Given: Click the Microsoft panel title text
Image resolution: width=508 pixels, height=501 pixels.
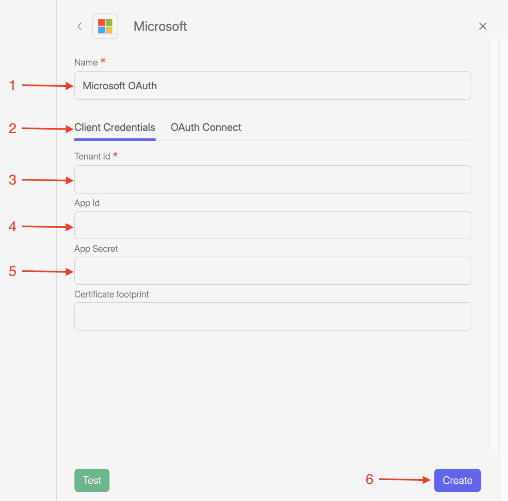Looking at the screenshot, I should 160,26.
